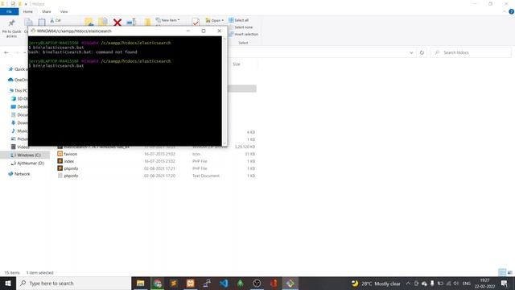Select This PC in navigation pane
Viewport: 515px width, 290px height.
tap(18, 90)
